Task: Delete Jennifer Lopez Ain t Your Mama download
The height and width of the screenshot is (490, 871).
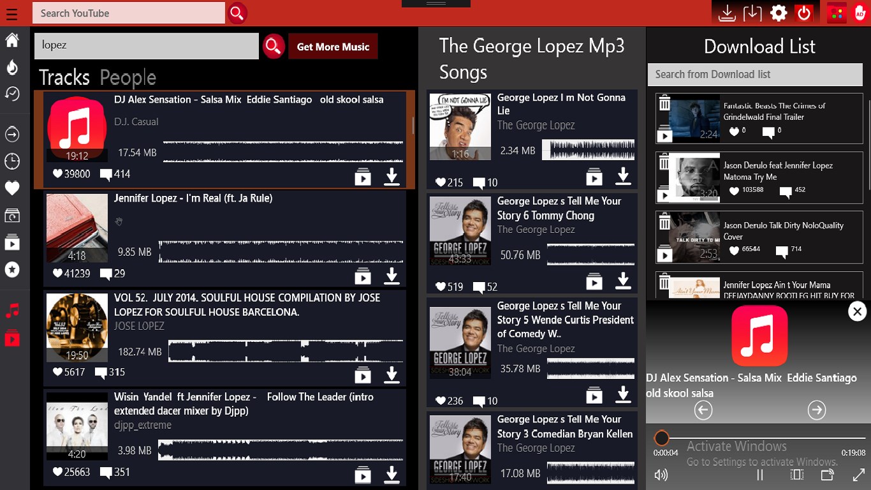Action: coord(664,282)
